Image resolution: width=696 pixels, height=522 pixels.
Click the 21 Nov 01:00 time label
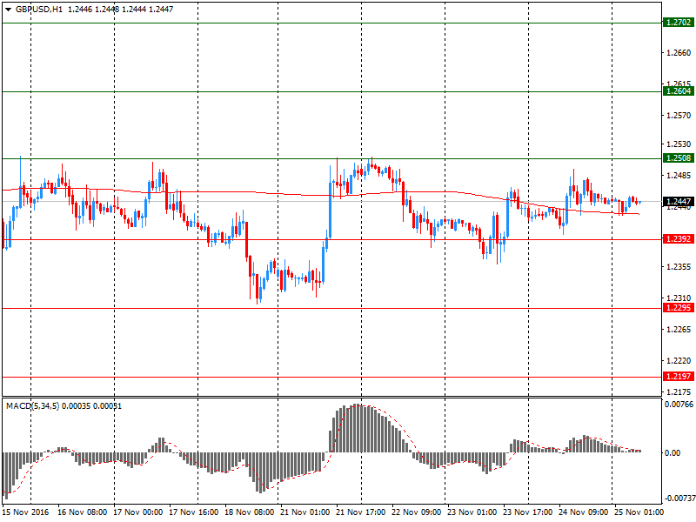point(305,512)
